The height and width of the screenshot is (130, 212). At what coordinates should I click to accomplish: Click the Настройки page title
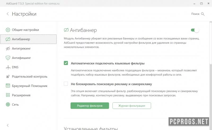(x=24, y=14)
